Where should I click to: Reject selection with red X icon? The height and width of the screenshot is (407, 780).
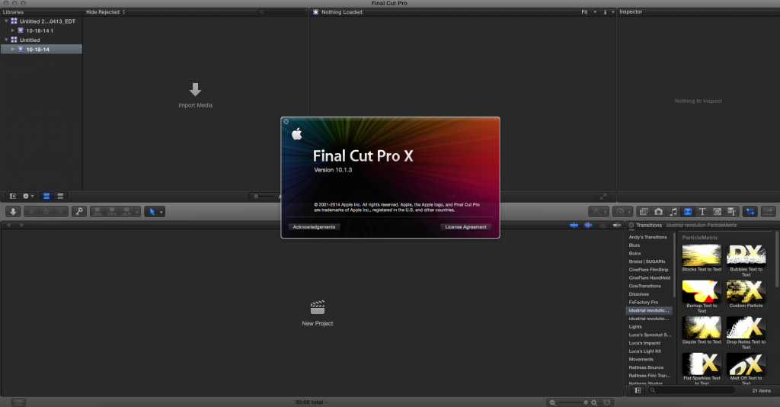click(x=61, y=211)
